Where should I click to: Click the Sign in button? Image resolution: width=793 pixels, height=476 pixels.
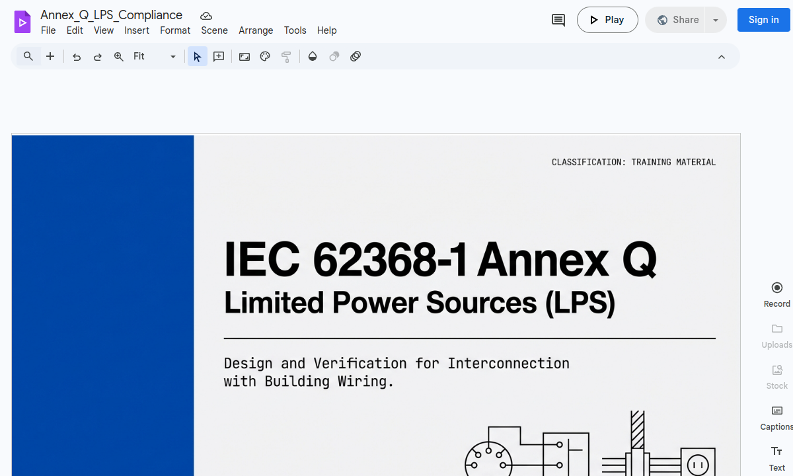click(x=763, y=20)
